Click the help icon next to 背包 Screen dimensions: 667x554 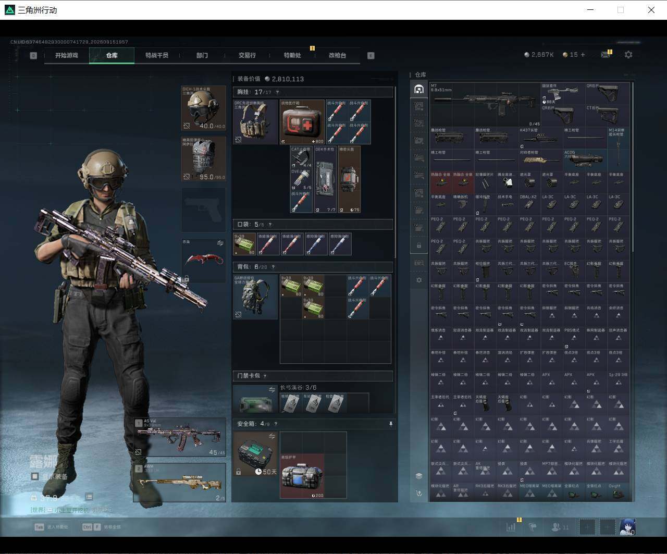coord(273,267)
